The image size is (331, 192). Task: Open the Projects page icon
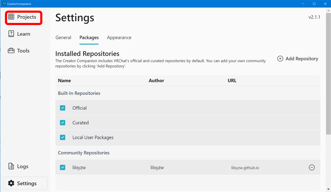(x=11, y=17)
